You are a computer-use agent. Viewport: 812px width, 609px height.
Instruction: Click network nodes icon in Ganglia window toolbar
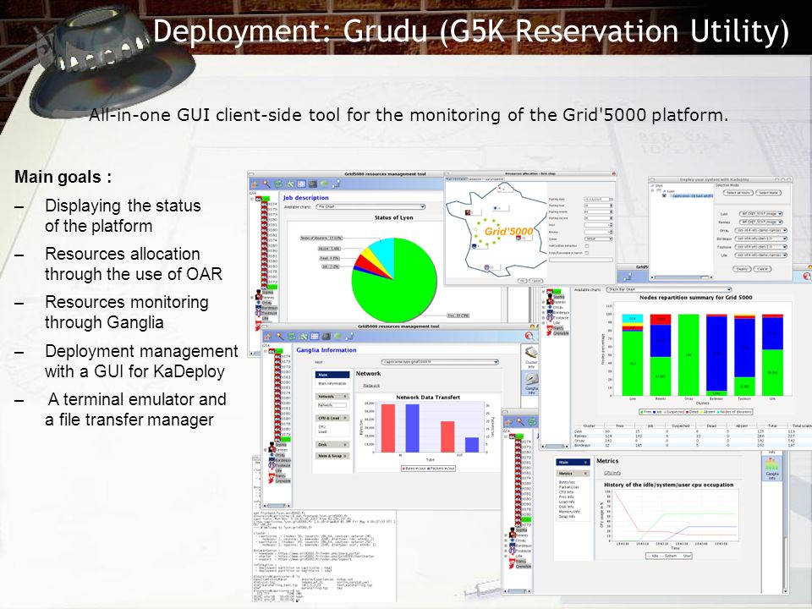coord(349,336)
